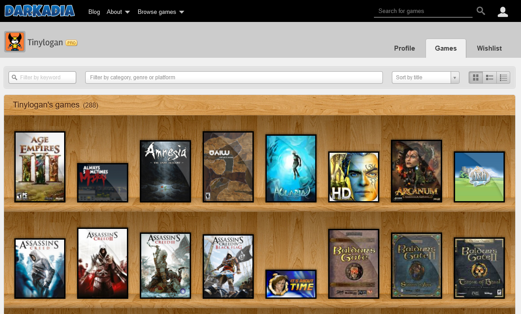Switch to the Profile tab
The width and height of the screenshot is (521, 314).
(404, 48)
